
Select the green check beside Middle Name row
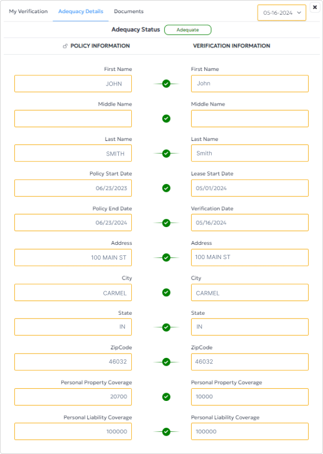[166, 118]
